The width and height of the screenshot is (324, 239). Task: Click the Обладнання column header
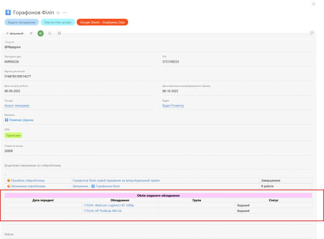[x=120, y=200]
